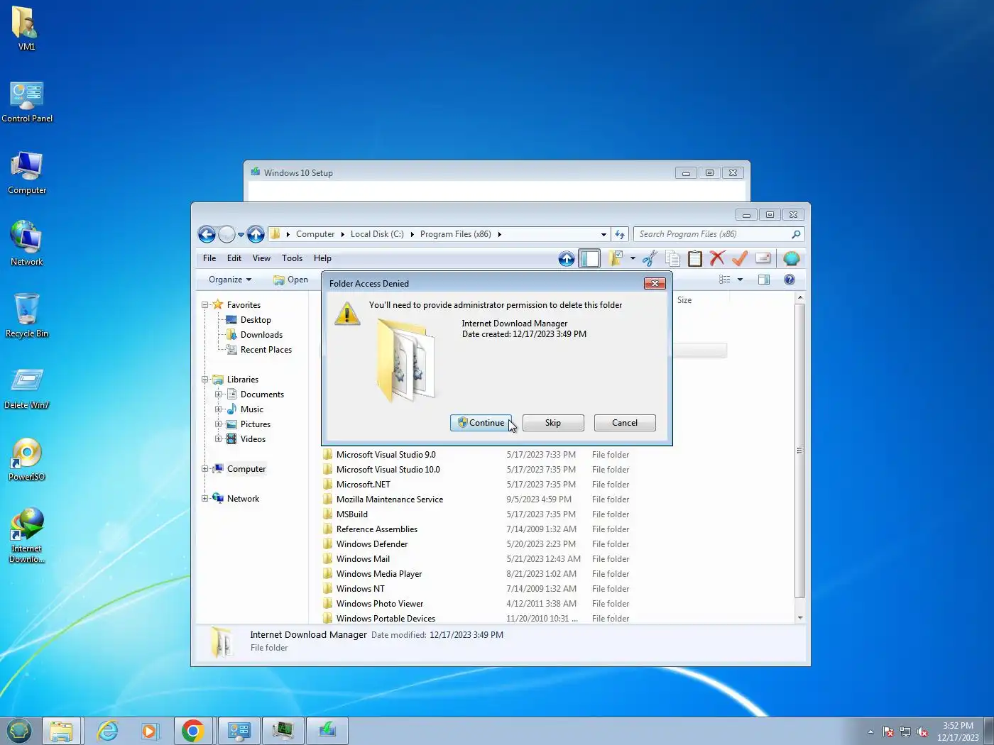Image resolution: width=994 pixels, height=745 pixels.
Task: Expand the Documents library node
Action: 219,394
